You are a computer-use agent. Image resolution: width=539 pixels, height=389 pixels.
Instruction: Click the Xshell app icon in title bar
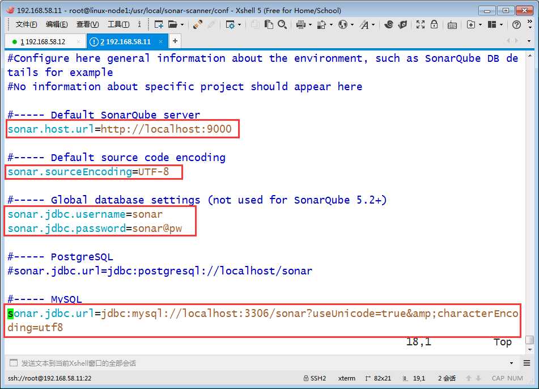[10, 10]
